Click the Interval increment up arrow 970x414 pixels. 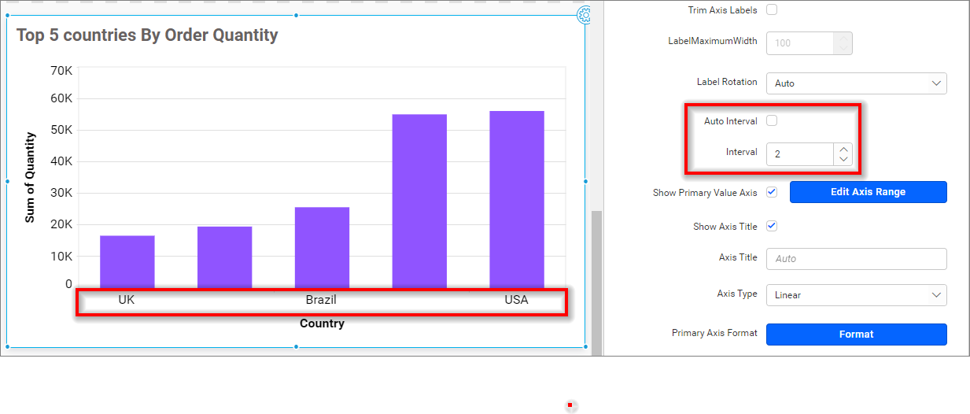pyautogui.click(x=843, y=149)
